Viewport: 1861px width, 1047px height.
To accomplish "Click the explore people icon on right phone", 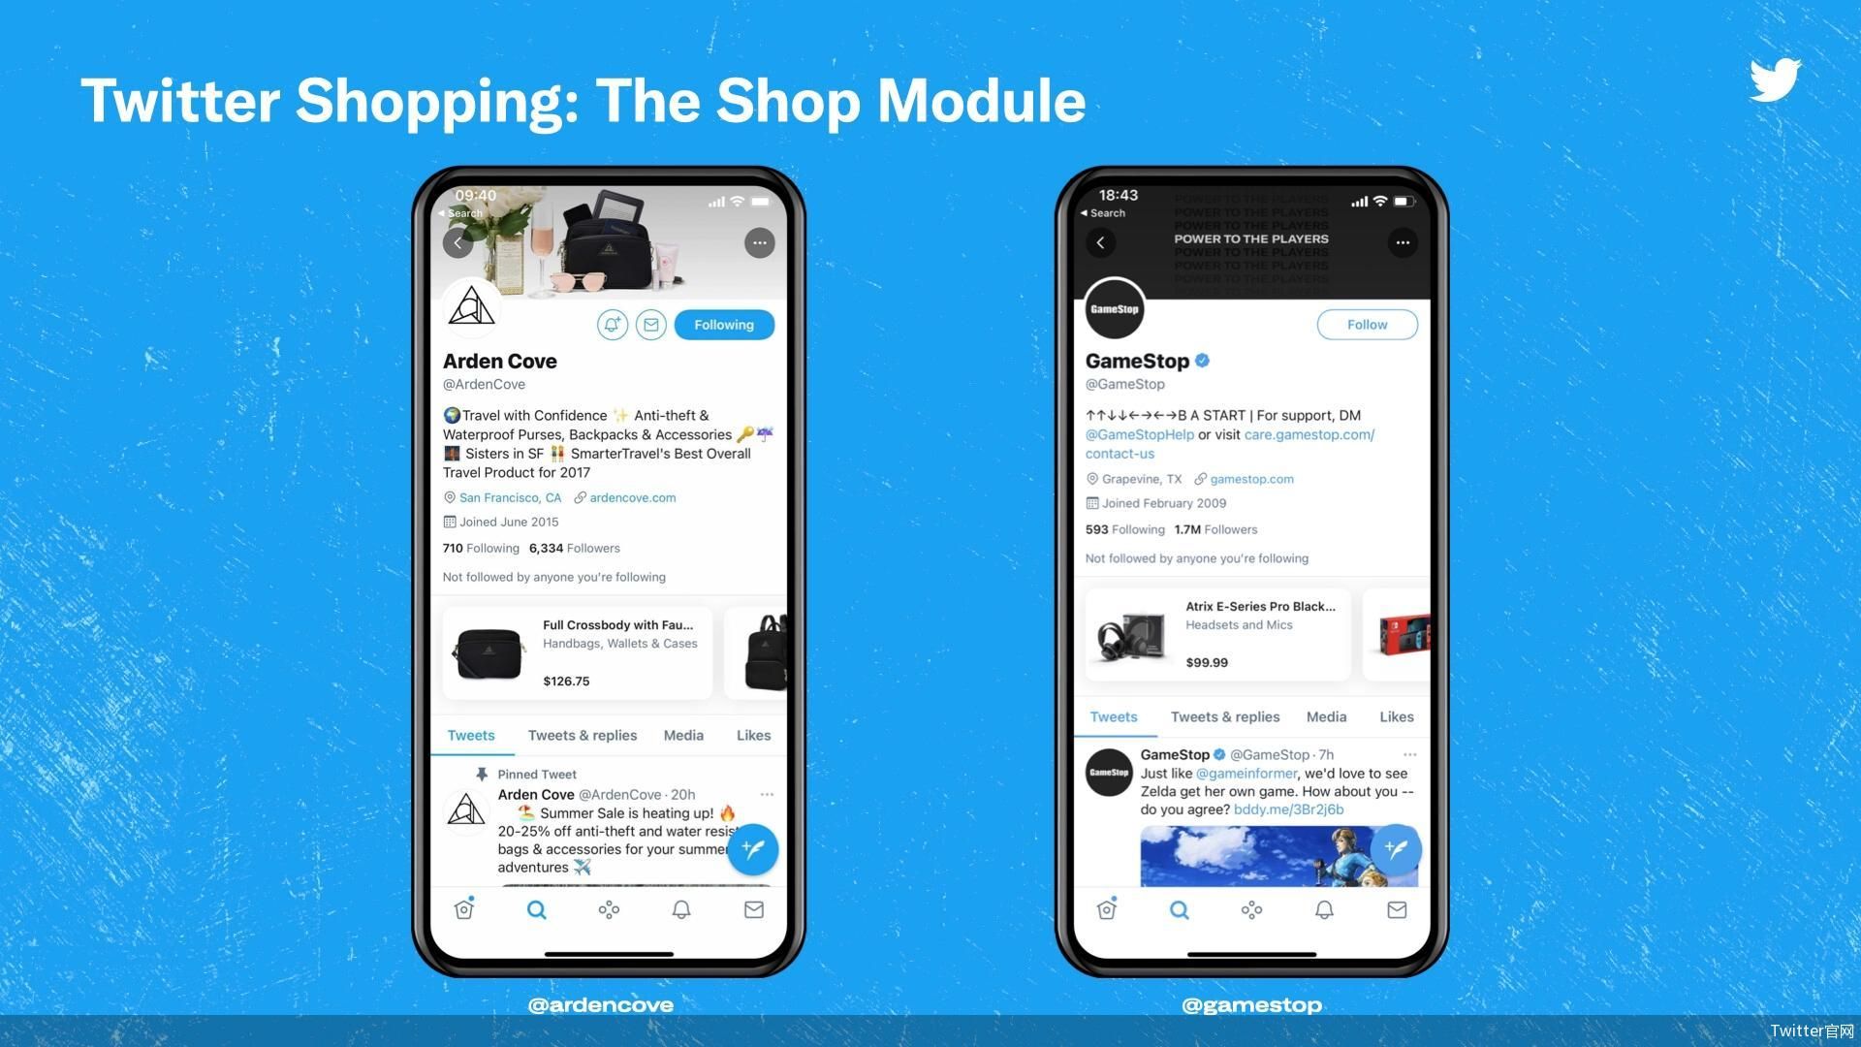I will (1250, 909).
